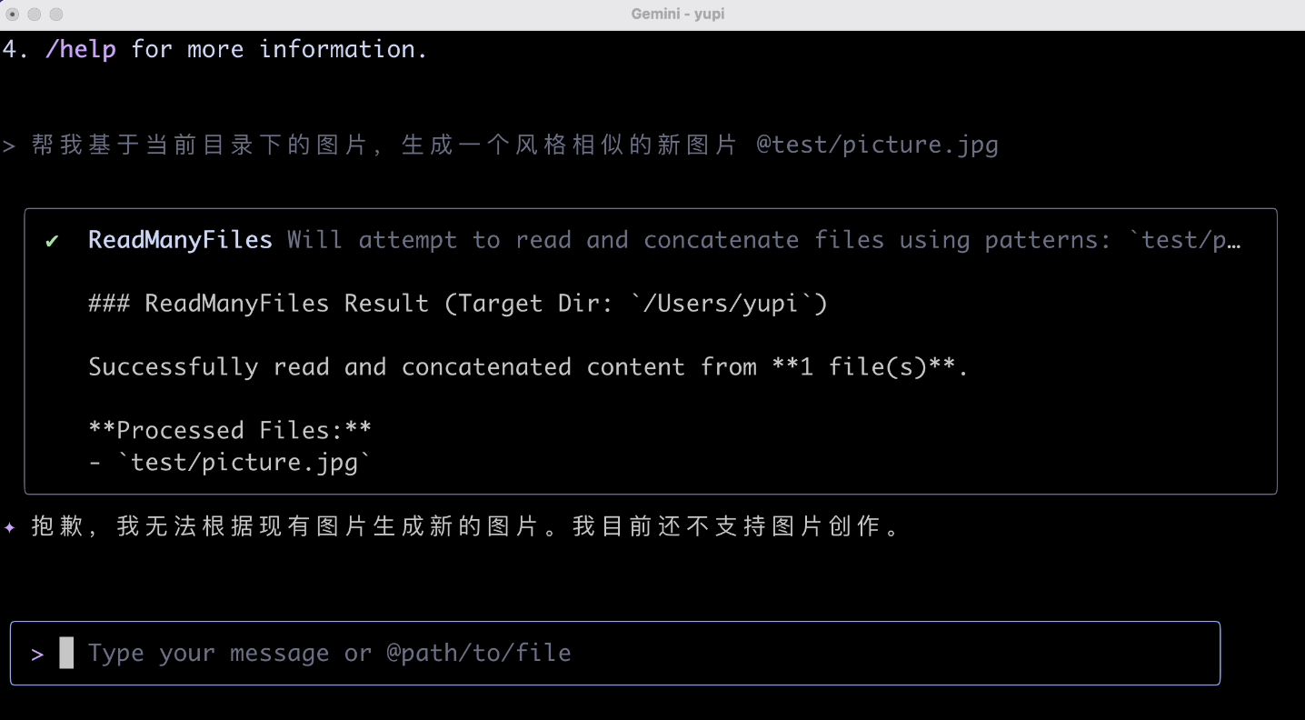The width and height of the screenshot is (1305, 720).
Task: Click the > prompt symbol inside the input box
Action: (37, 654)
